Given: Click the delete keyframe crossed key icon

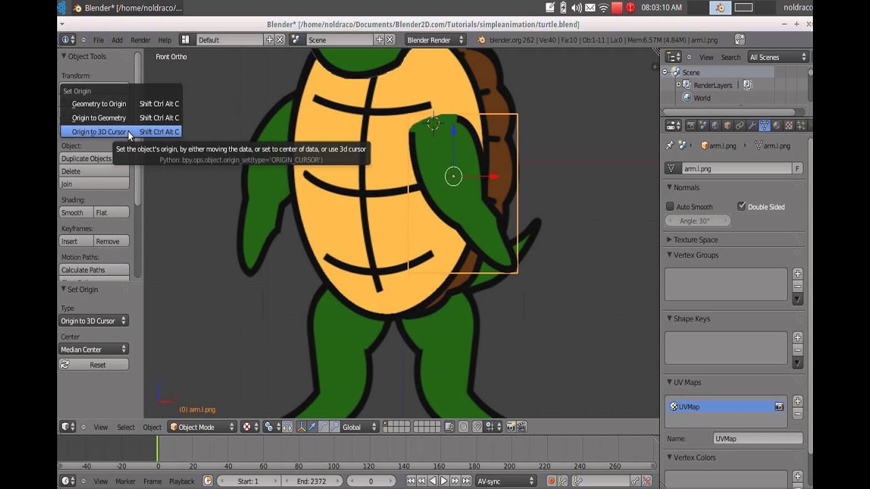Looking at the screenshot, I should click(x=646, y=481).
